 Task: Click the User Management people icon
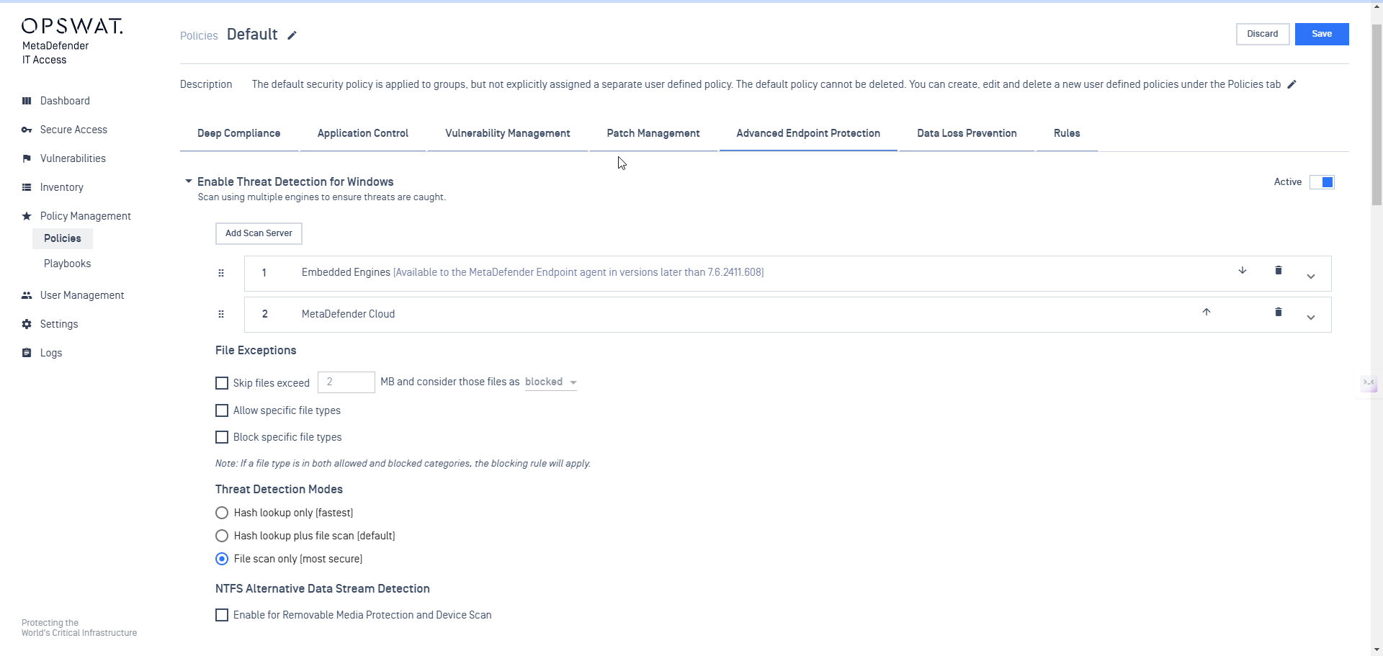(x=27, y=295)
